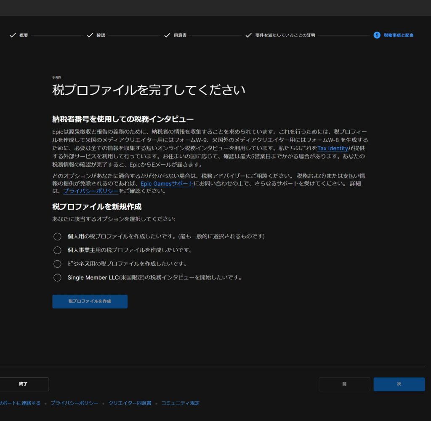
Task: Choose the ビジネス用 tax profile radio option
Action: click(57, 264)
